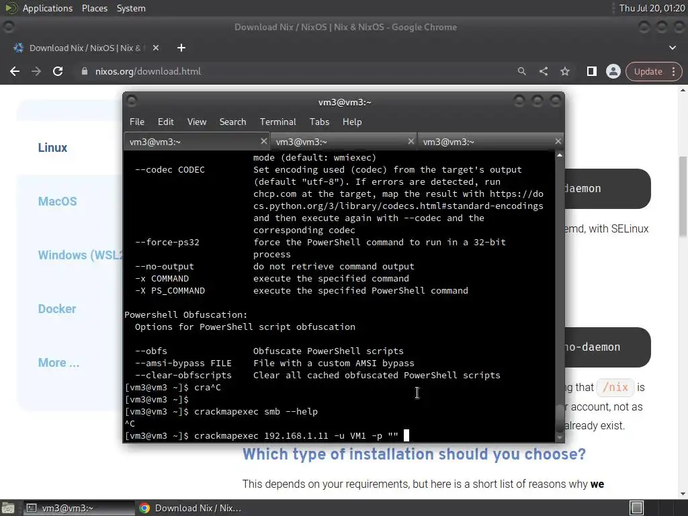Click heading Which type of installation should you choose

[414, 454]
